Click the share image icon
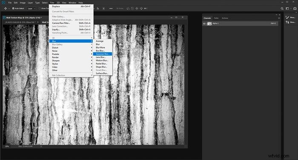 pyautogui.click(x=295, y=8)
